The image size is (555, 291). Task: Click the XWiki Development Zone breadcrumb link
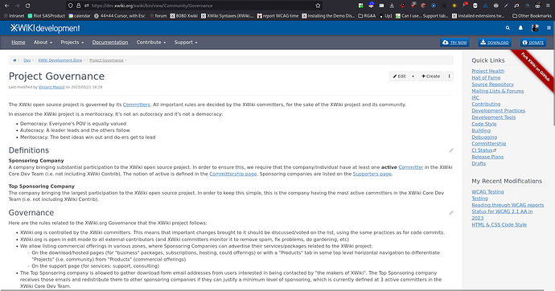60,60
